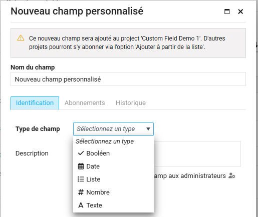
Task: Choose Nombre from the type list
Action: 114,192
